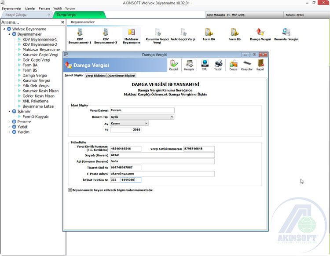Click the Soyadı (Unvanı) field
Image resolution: width=330 pixels, height=256 pixels.
pyautogui.click(x=162, y=155)
